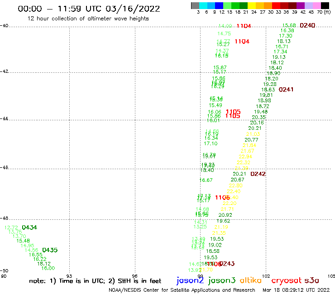The width and height of the screenshot is (335, 294).
Task: Click the wave height value 18.13
Action: pyautogui.click(x=284, y=41)
